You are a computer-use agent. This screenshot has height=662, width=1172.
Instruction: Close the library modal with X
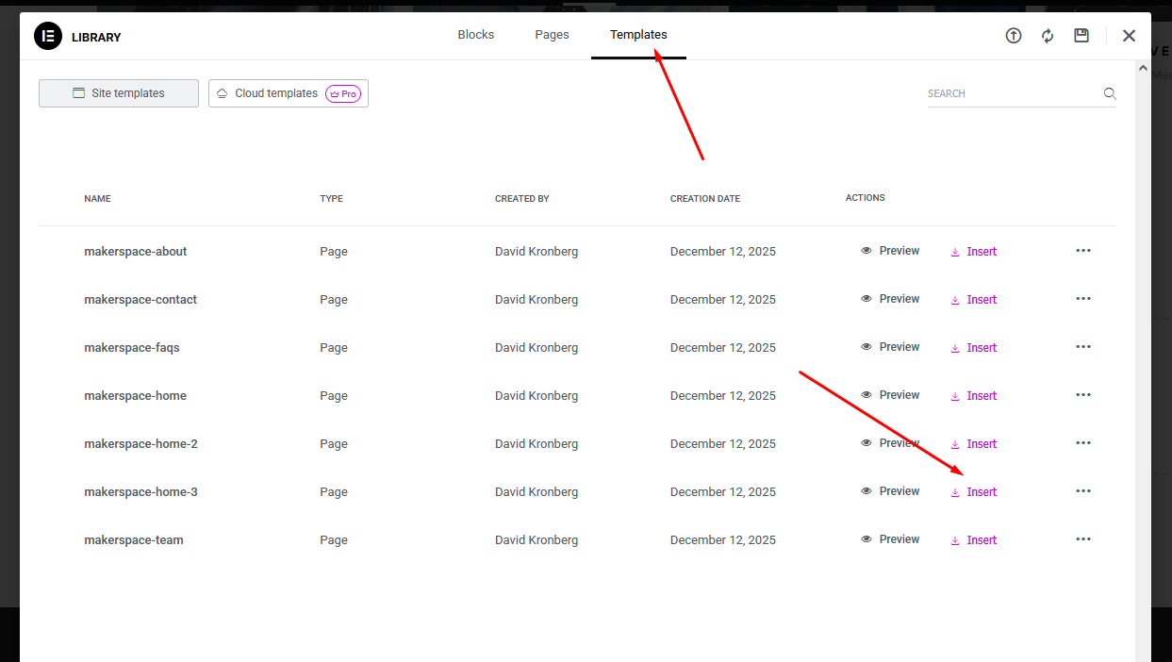[1129, 36]
